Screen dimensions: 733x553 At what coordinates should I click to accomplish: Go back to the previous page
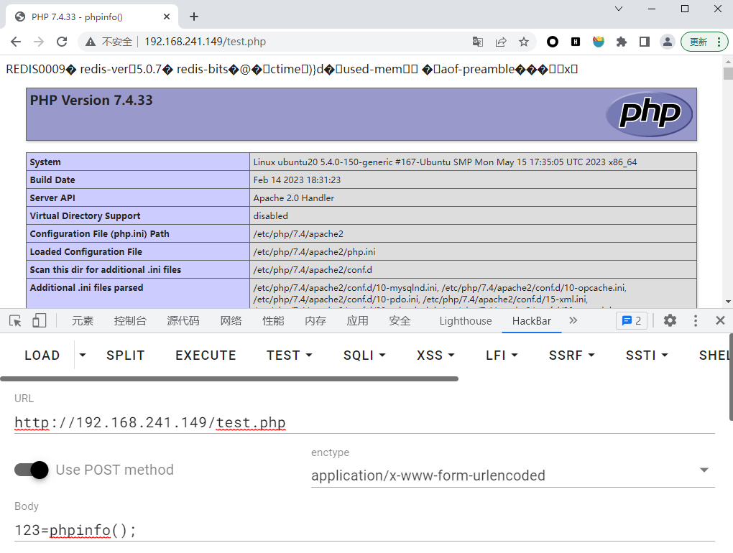click(x=16, y=42)
